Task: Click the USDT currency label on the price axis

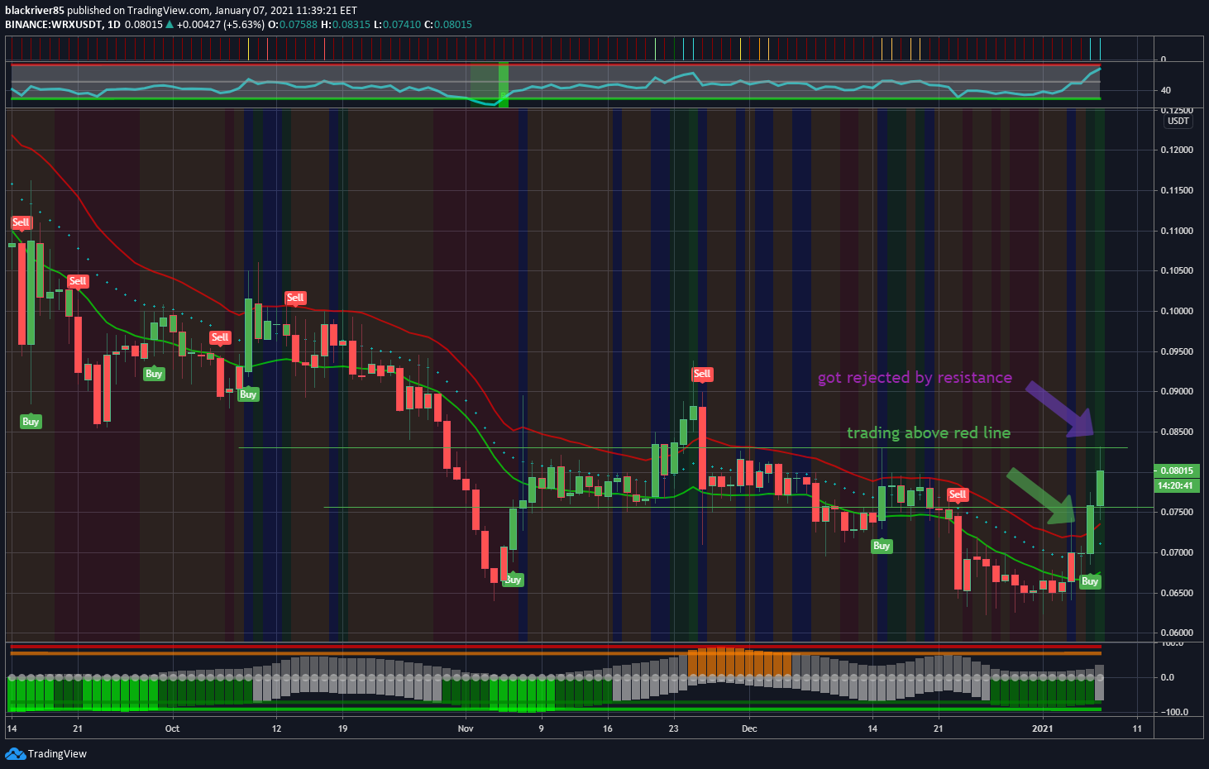Action: (1178, 121)
